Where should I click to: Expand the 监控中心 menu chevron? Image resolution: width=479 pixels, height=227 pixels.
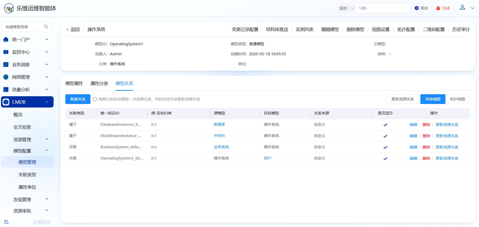tap(47, 52)
